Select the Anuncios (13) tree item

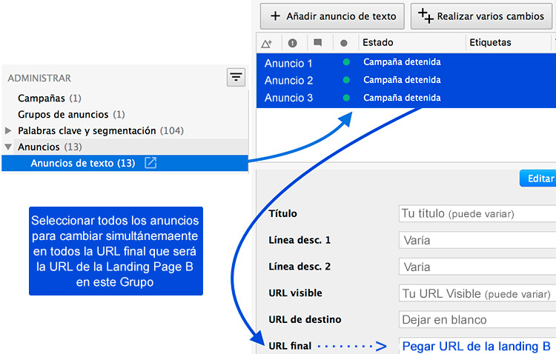tap(50, 147)
